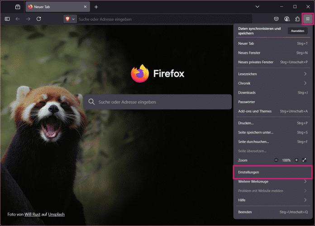Viewport: 315px width, 226px height.
Task: Expand the Lesezeichen submenu
Action: pyautogui.click(x=272, y=74)
